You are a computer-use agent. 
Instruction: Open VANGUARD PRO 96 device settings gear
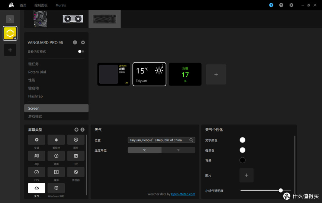pos(83,42)
